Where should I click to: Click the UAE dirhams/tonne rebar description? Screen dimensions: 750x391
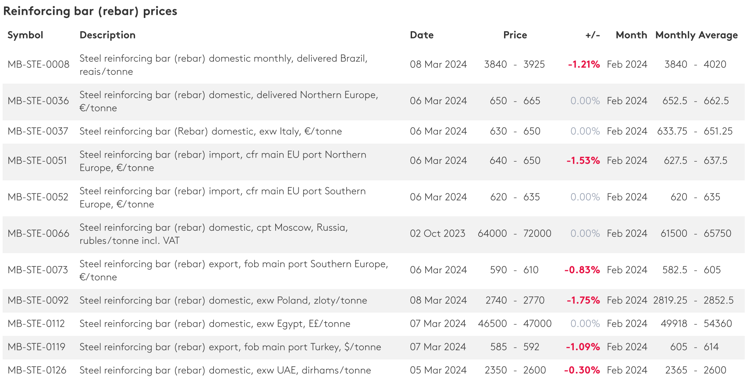coord(225,370)
